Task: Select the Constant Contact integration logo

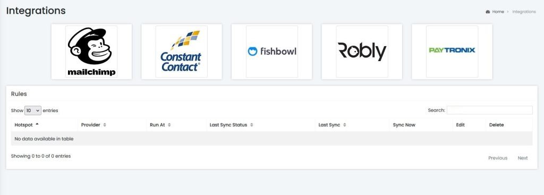Action: point(182,52)
